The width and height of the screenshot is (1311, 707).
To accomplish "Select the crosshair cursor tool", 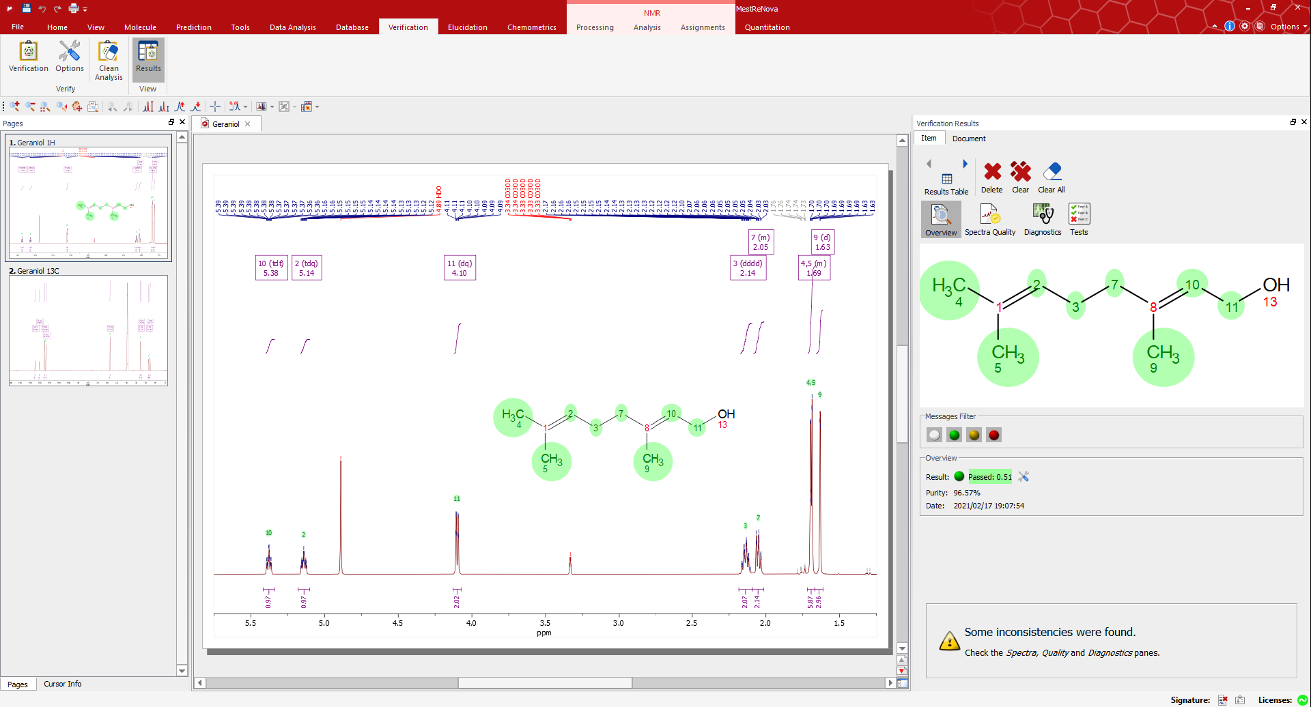I will pyautogui.click(x=215, y=106).
